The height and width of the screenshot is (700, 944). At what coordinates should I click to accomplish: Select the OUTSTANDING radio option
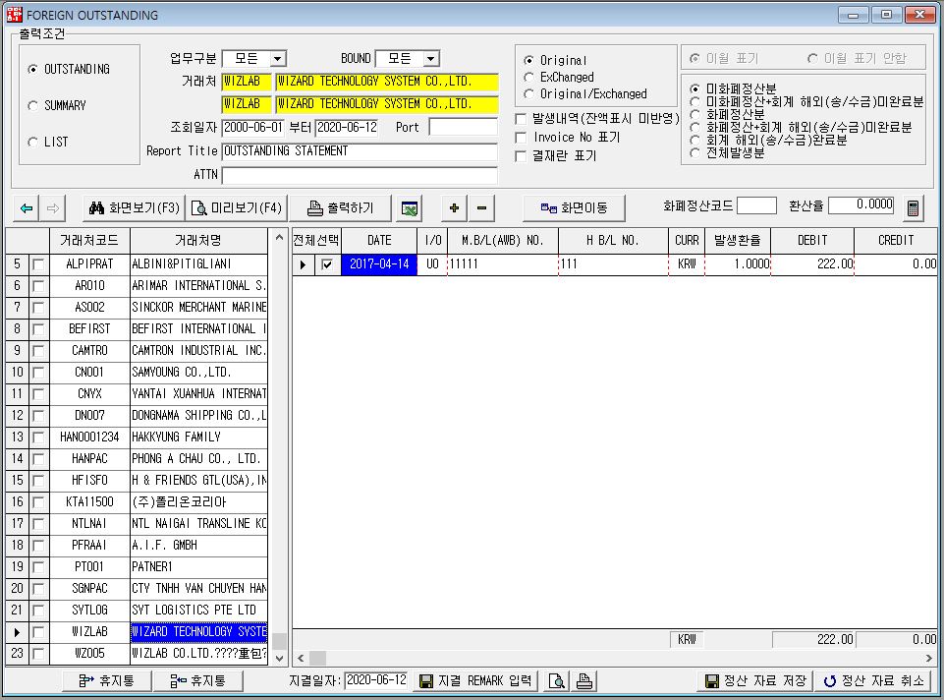click(x=69, y=69)
